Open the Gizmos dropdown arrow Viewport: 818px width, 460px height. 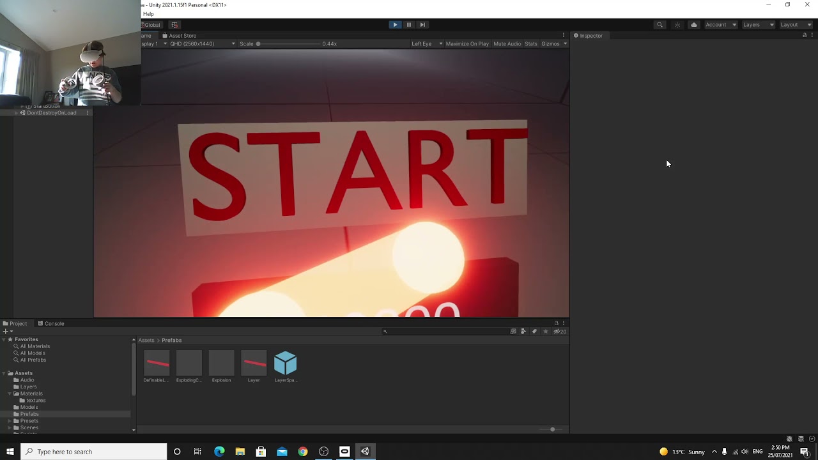pos(565,44)
